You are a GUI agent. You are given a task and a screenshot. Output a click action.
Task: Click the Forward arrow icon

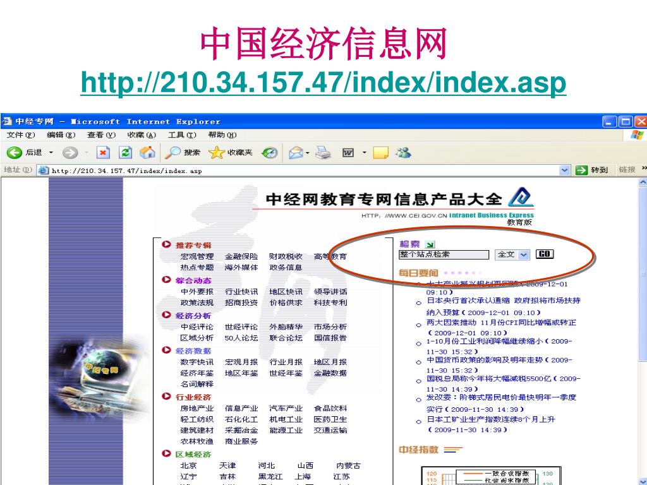point(70,153)
